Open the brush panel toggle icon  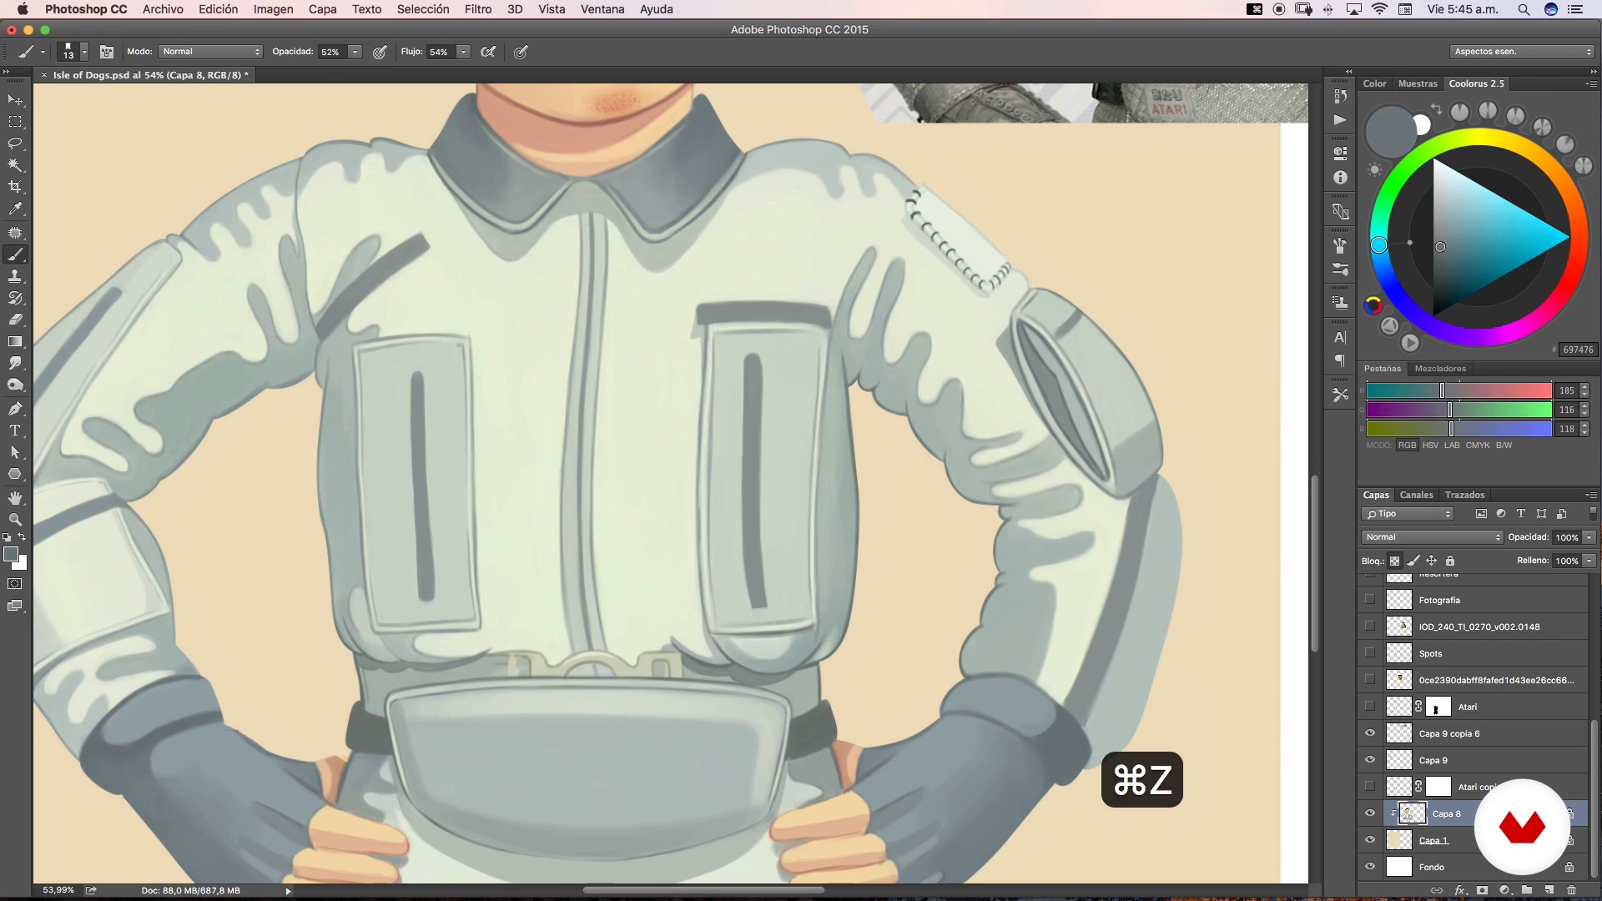107,52
